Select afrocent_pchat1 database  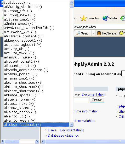[36, 62]
